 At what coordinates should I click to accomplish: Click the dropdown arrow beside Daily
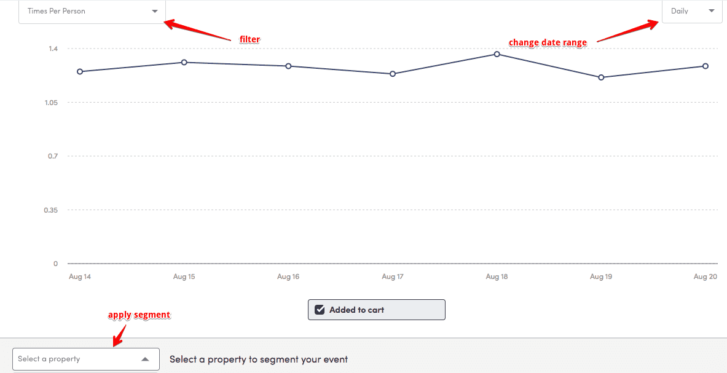tap(712, 10)
